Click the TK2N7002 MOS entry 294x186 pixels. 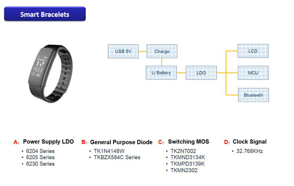[x=183, y=151]
